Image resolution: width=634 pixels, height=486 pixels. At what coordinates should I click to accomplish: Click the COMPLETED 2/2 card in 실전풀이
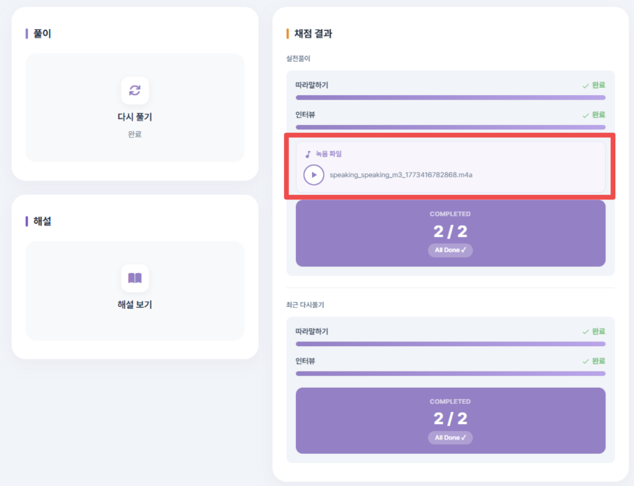click(450, 233)
